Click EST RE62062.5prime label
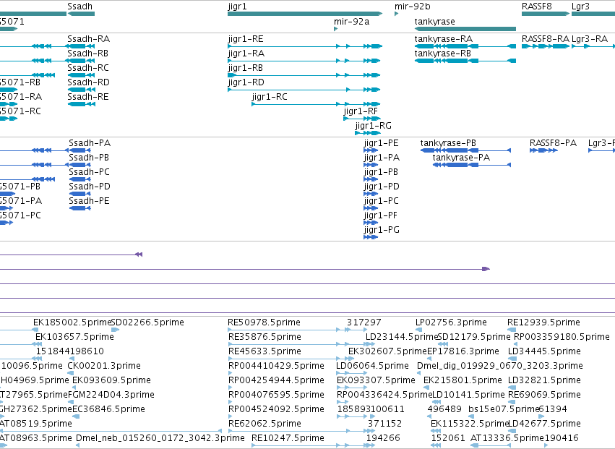The width and height of the screenshot is (615, 449). (x=265, y=424)
